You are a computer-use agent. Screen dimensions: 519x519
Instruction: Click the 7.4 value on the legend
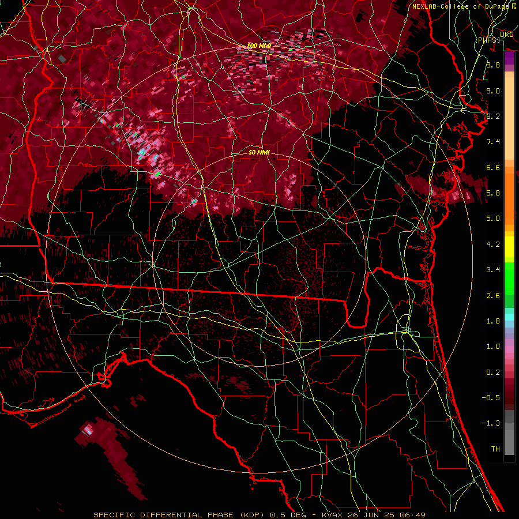click(x=493, y=142)
